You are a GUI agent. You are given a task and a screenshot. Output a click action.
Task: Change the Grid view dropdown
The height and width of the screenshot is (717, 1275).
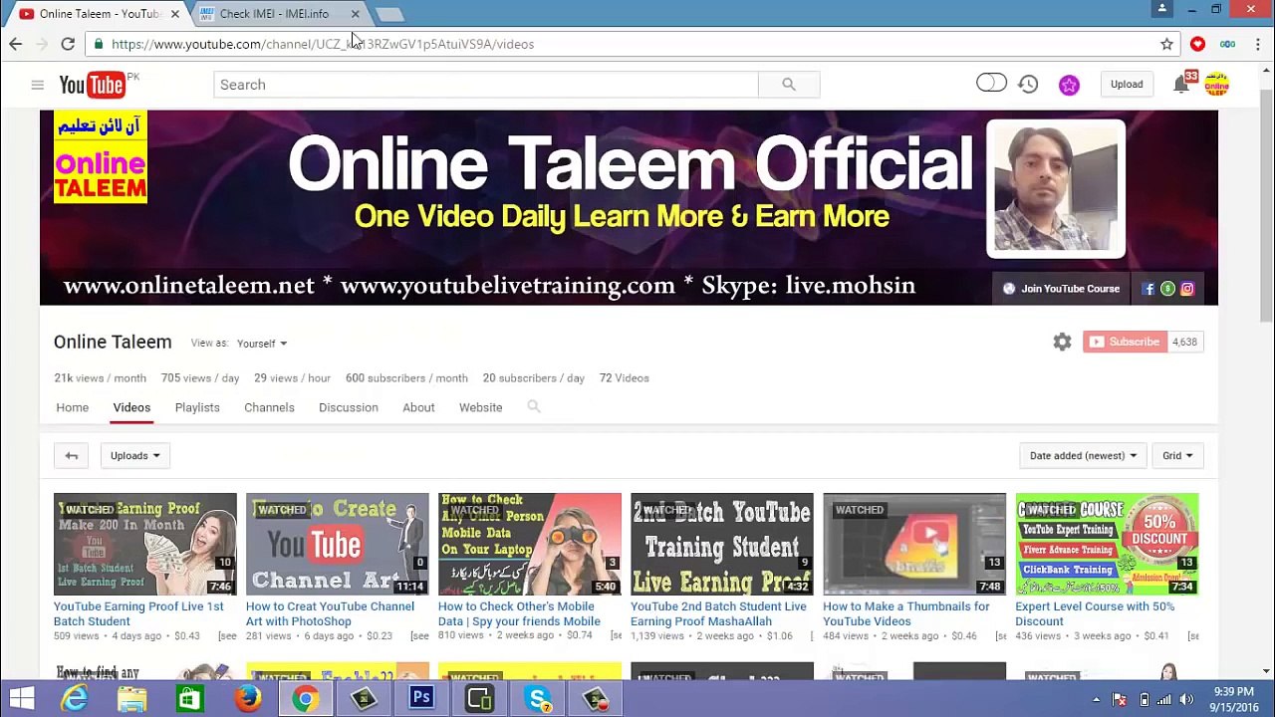(1176, 456)
